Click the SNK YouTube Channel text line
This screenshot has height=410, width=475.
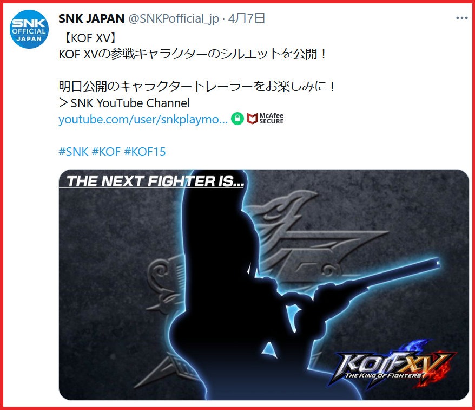tap(124, 103)
